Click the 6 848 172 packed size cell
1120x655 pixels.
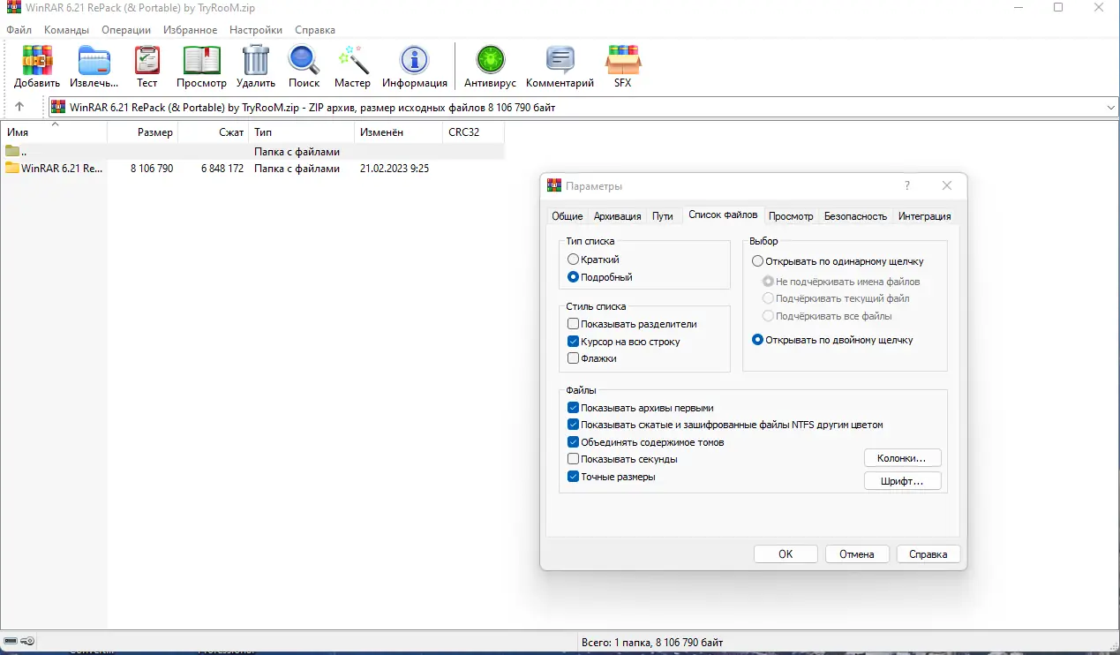point(222,168)
